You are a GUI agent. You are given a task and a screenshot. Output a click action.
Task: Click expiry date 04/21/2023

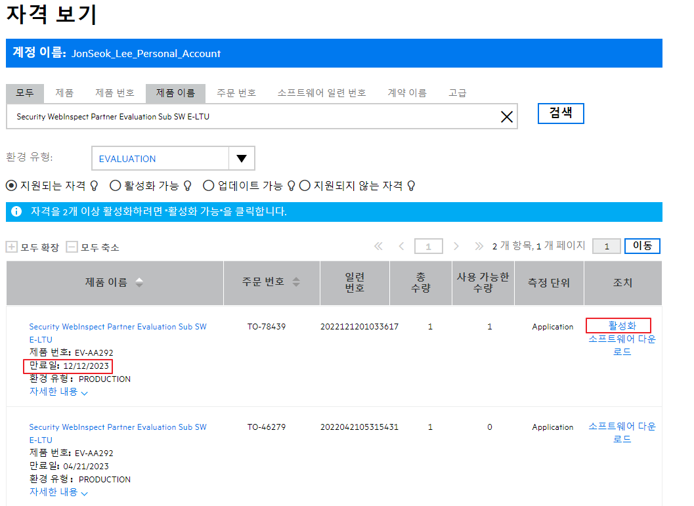pyautogui.click(x=86, y=467)
